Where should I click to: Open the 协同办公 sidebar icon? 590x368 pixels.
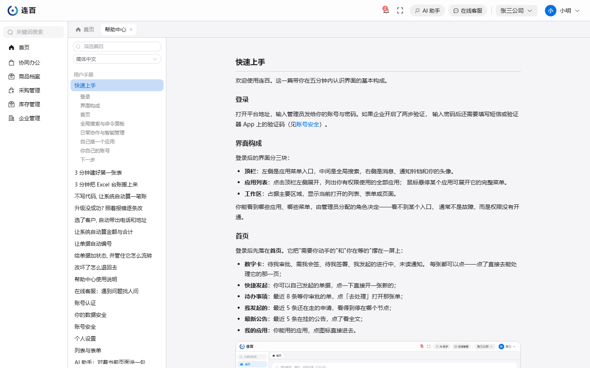(11, 63)
